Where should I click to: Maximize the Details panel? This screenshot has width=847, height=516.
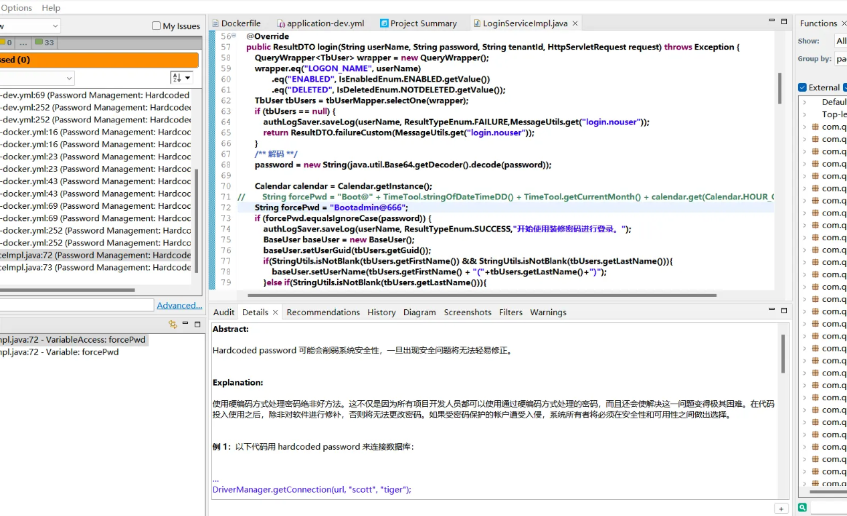[784, 311]
